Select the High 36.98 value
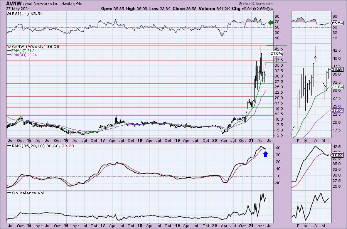347x229 pixels. click(136, 8)
